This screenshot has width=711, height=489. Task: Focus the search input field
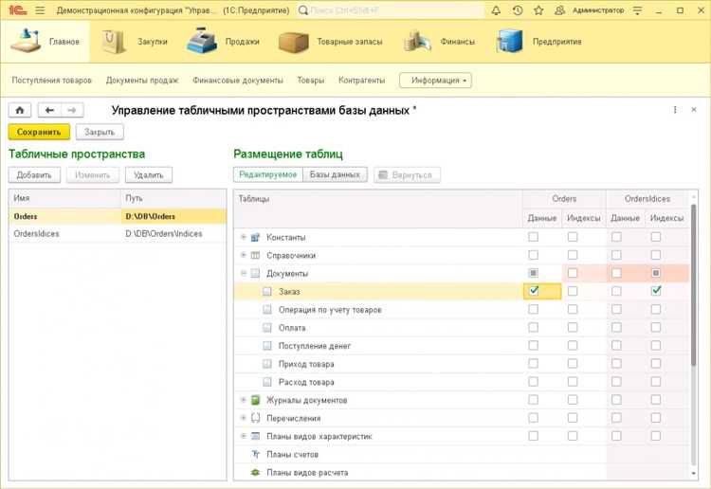[395, 10]
